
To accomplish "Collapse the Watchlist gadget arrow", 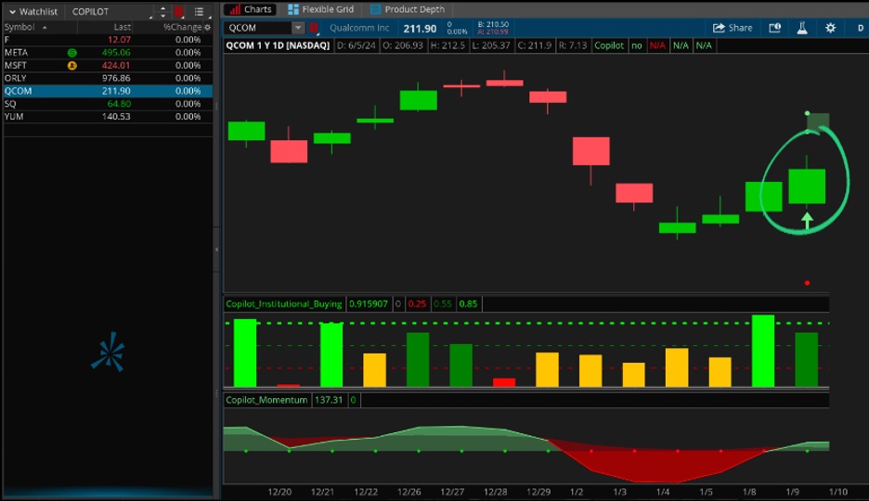I will click(12, 12).
